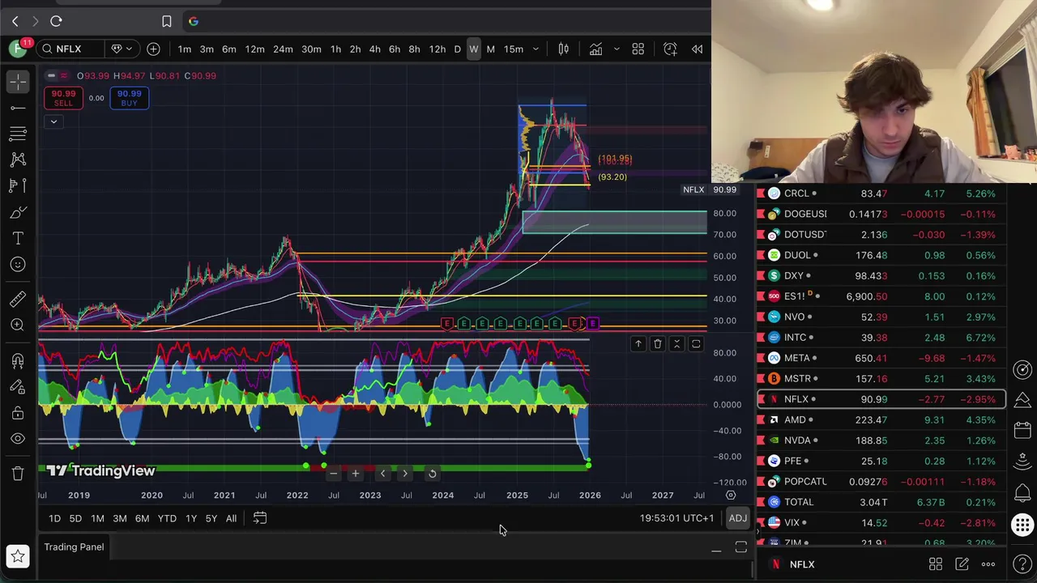
Task: Select MSTR row in the watchlist
Action: [881, 378]
